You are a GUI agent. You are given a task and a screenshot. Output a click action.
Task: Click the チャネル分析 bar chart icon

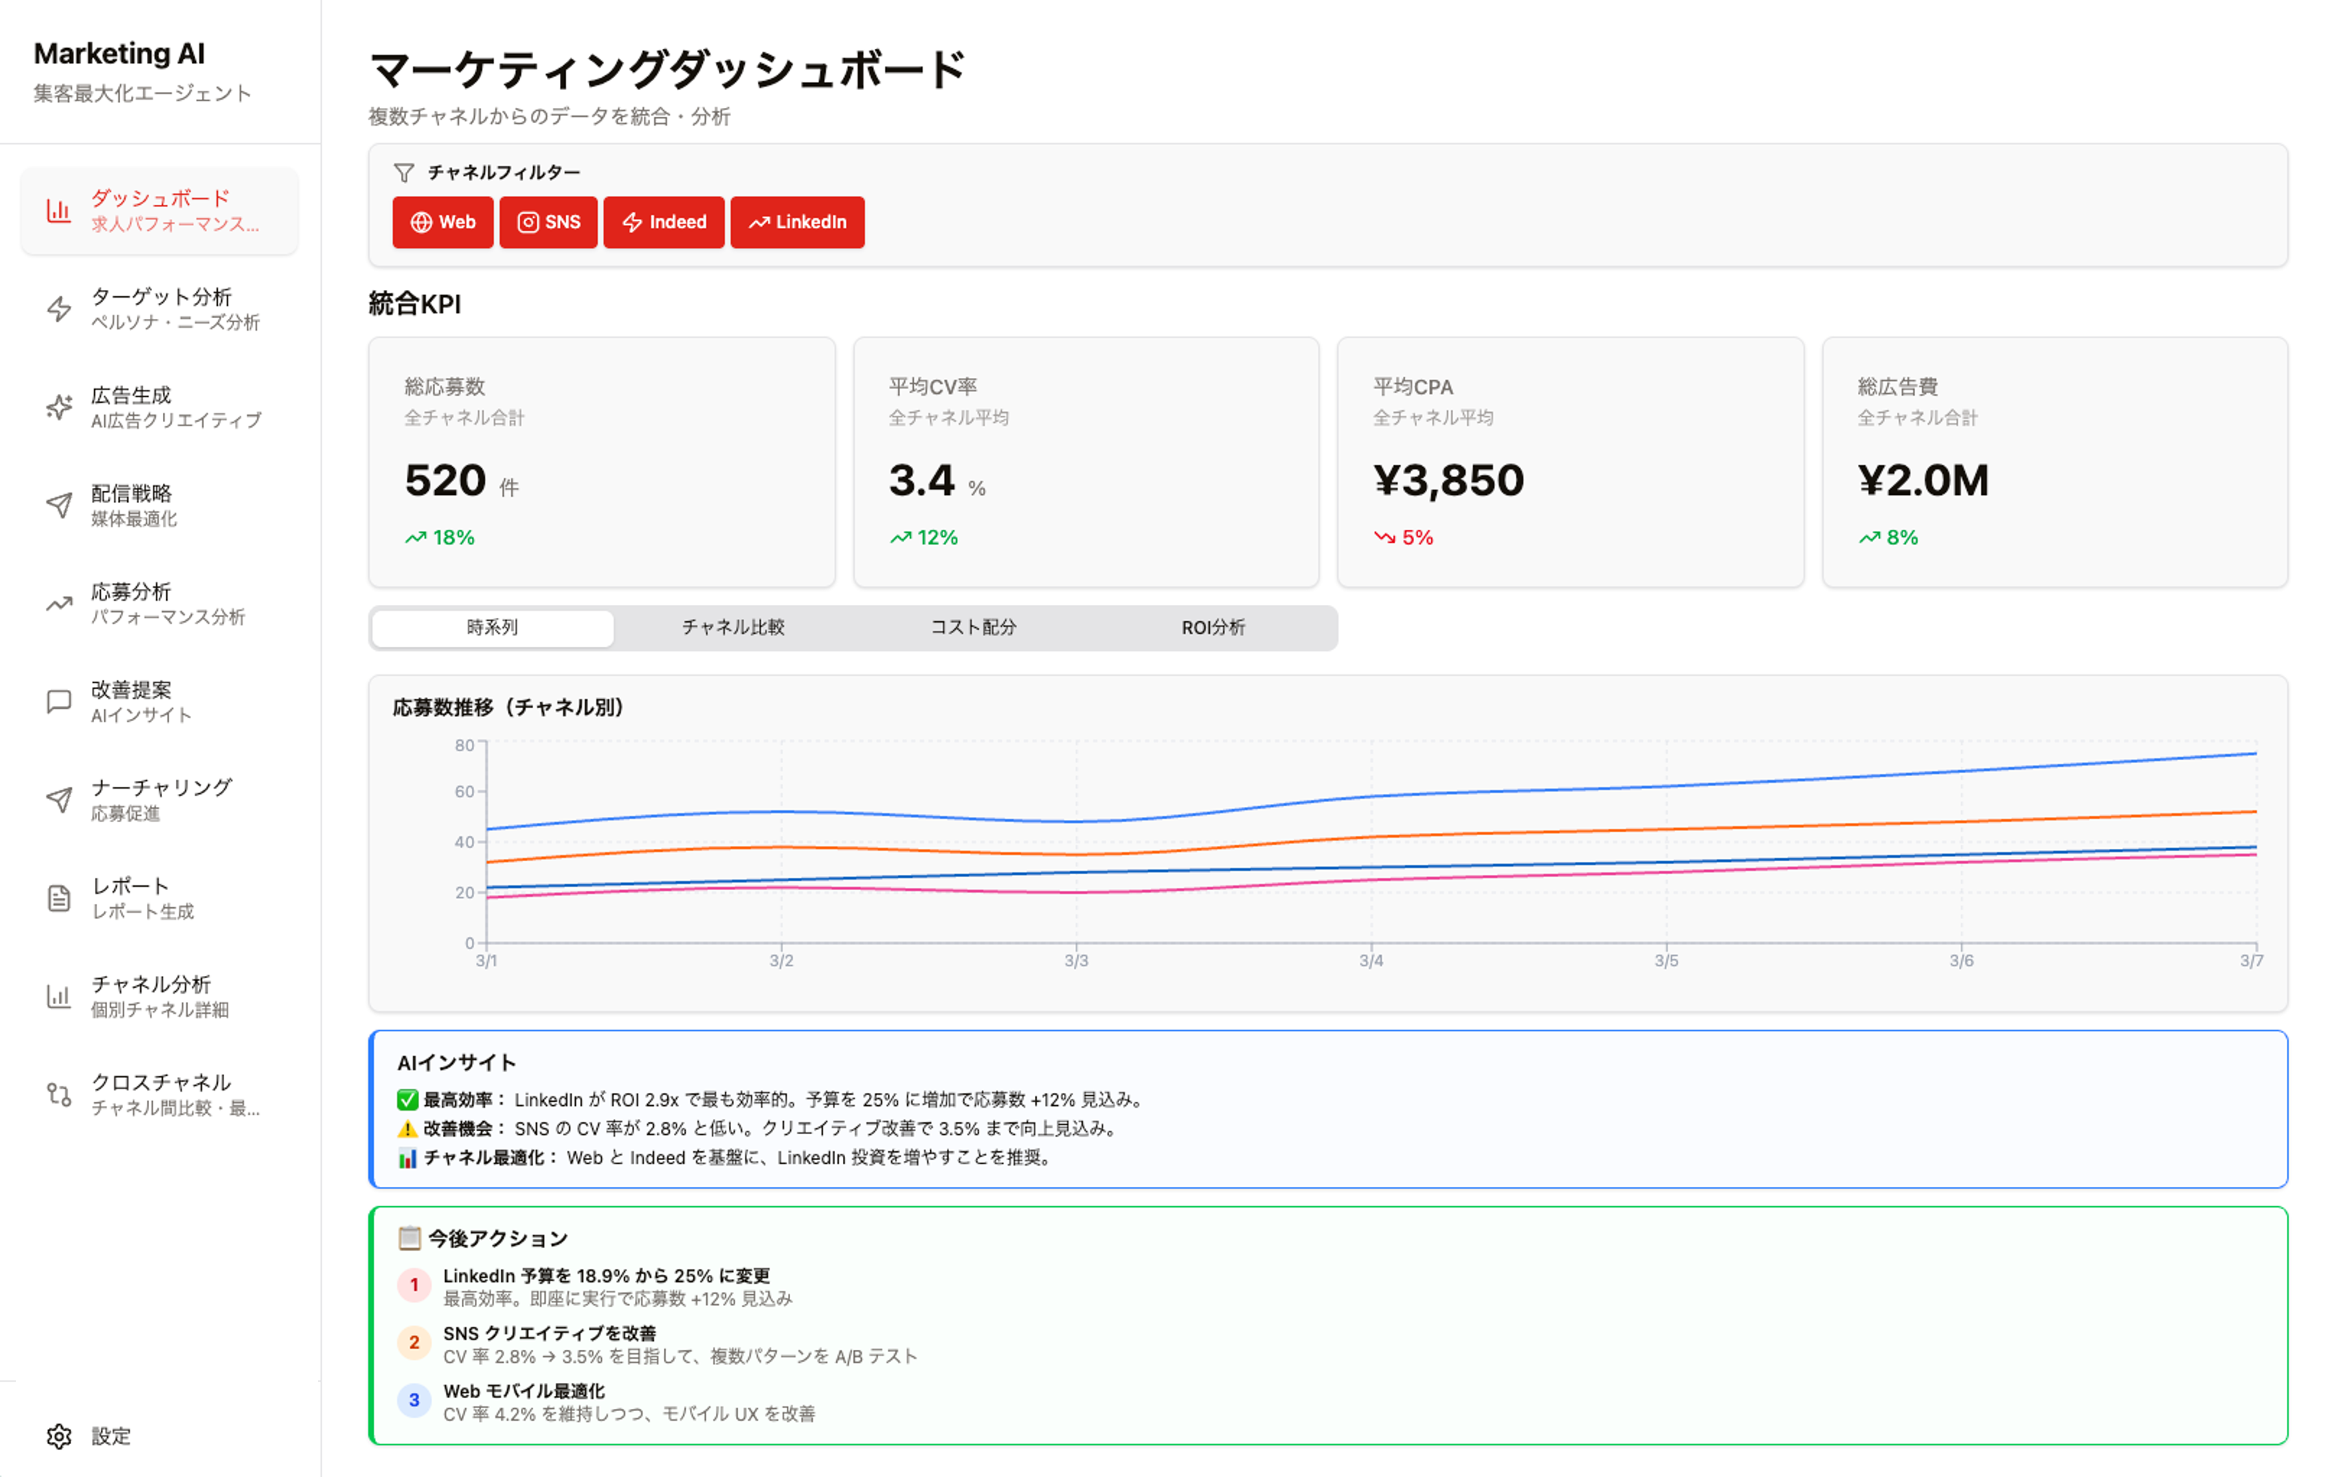[x=59, y=996]
